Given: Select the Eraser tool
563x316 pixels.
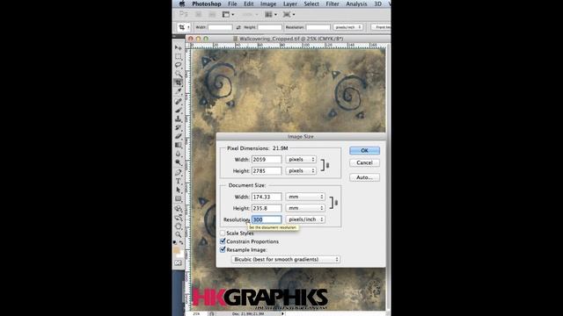Looking at the screenshot, I should [179, 136].
